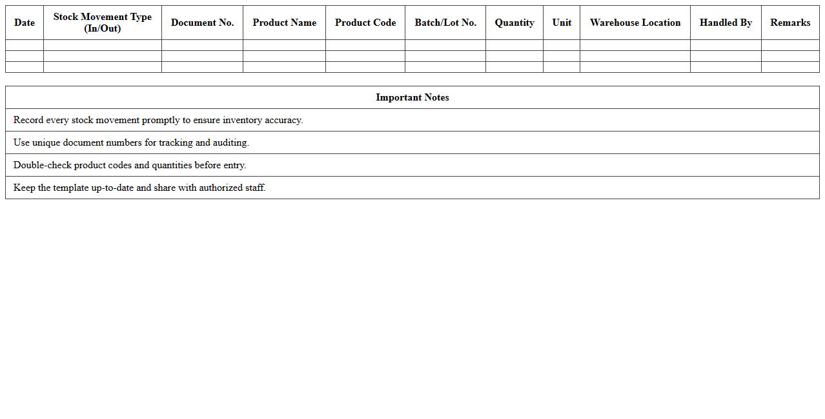
Task: Click the note about keeping template up-to-date
Action: pyautogui.click(x=139, y=188)
